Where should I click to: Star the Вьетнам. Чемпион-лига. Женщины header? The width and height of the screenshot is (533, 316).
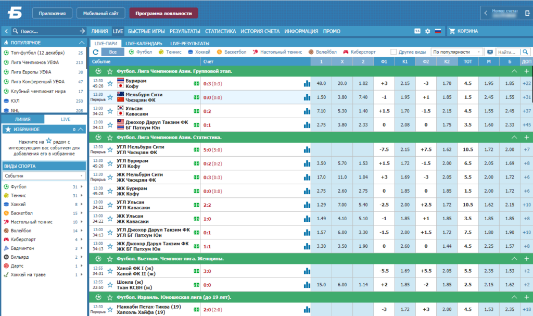tap(109, 259)
